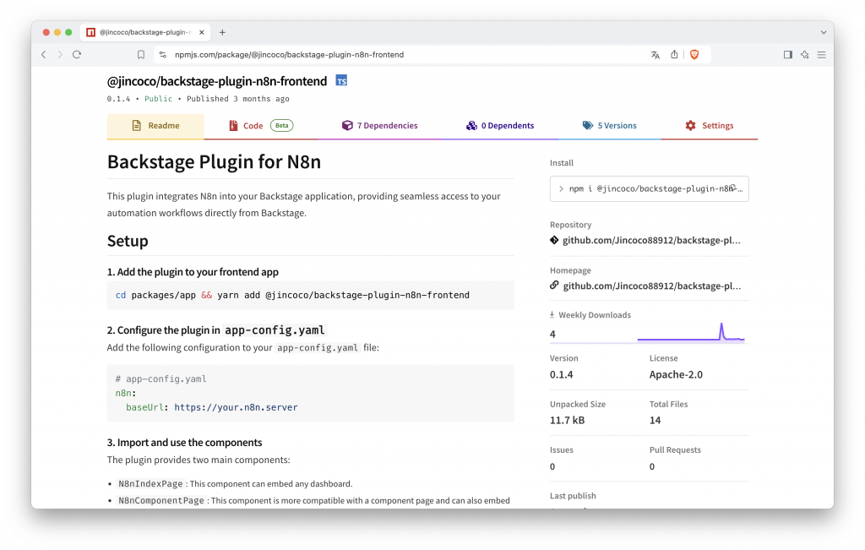This screenshot has height=550, width=865.
Task: Click the 11.7 kB unpacked size value
Action: pyautogui.click(x=567, y=421)
